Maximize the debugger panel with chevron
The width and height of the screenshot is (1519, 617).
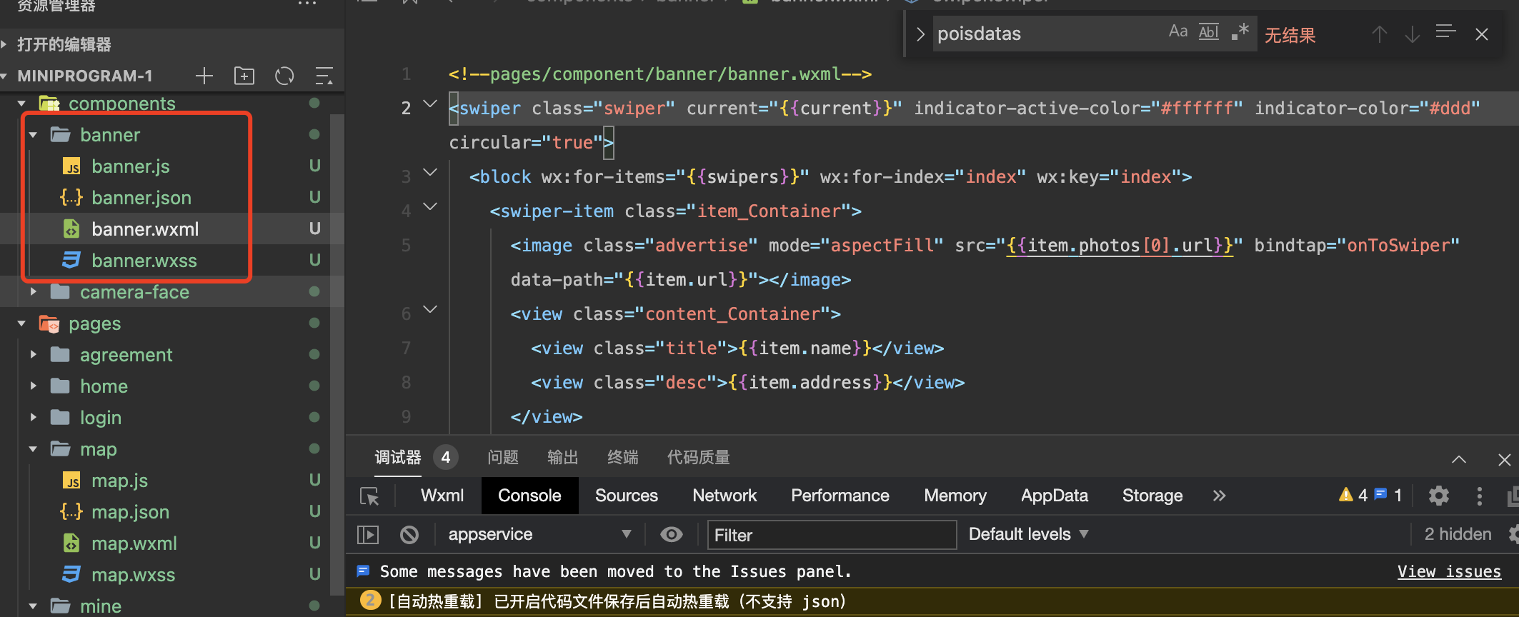coord(1459,460)
